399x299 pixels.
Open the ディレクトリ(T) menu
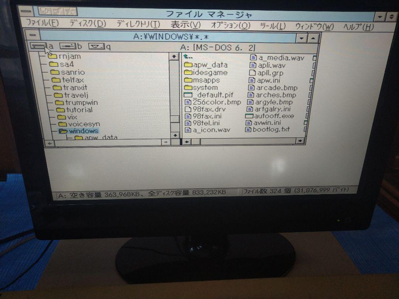pos(139,24)
